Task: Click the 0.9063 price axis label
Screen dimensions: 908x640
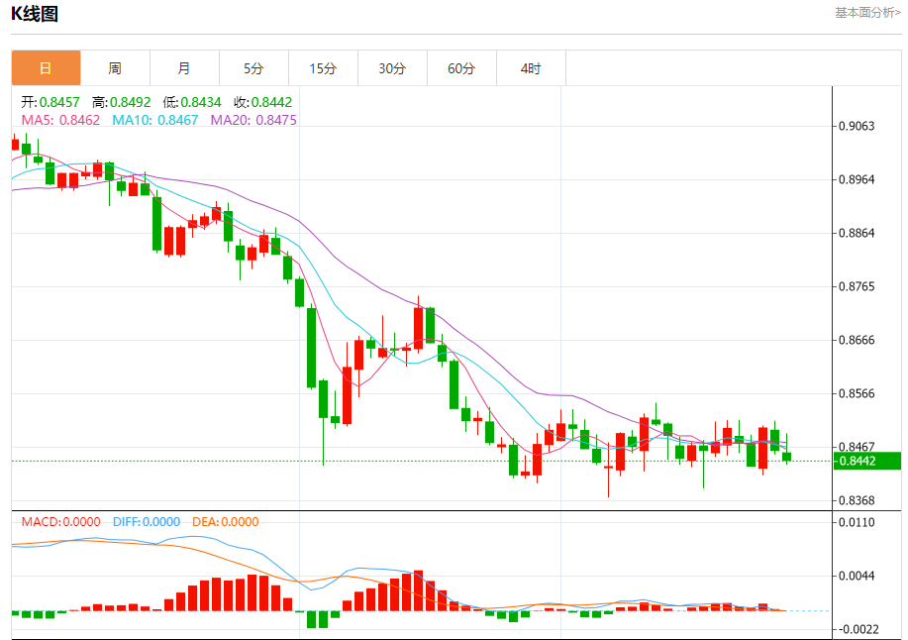Action: click(x=857, y=126)
